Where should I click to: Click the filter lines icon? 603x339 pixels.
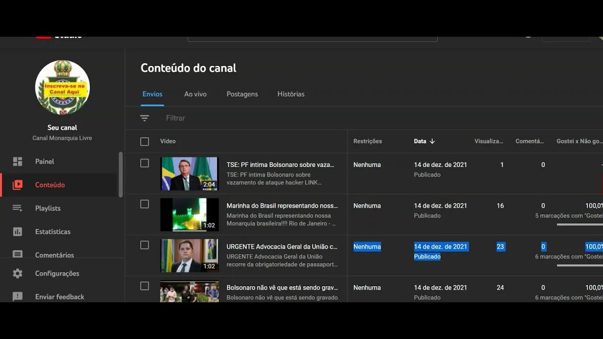point(145,118)
